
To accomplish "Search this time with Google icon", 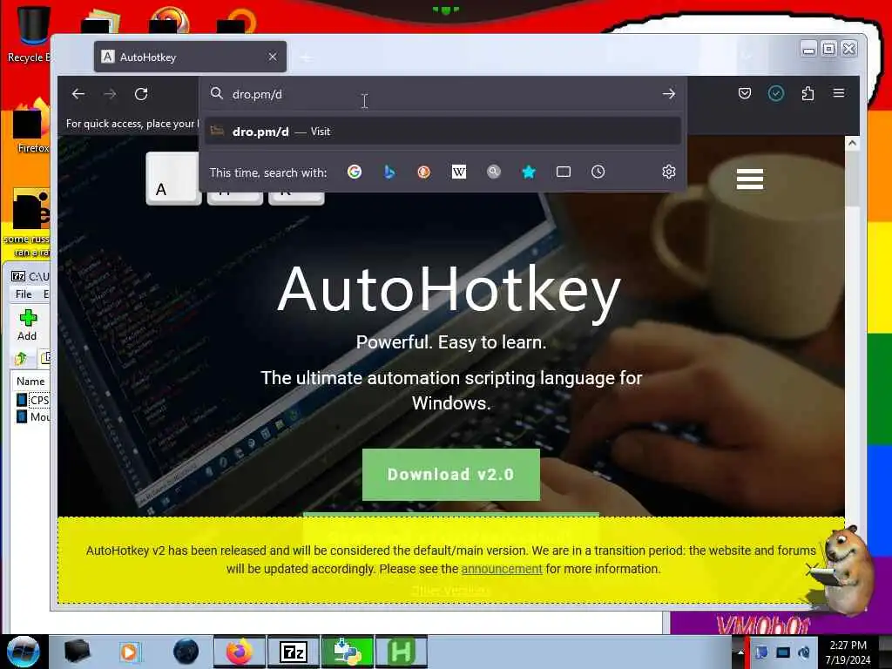I will 355,172.
